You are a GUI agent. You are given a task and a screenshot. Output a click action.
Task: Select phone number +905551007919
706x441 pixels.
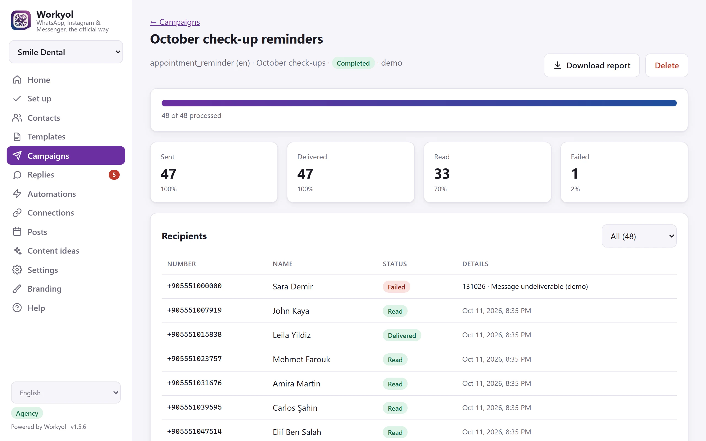click(x=194, y=310)
